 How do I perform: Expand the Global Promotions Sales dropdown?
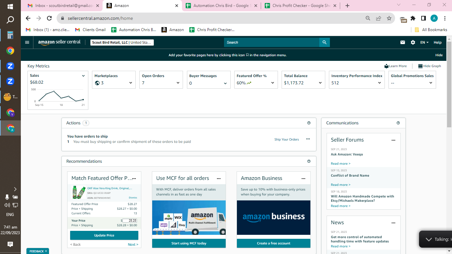431,83
